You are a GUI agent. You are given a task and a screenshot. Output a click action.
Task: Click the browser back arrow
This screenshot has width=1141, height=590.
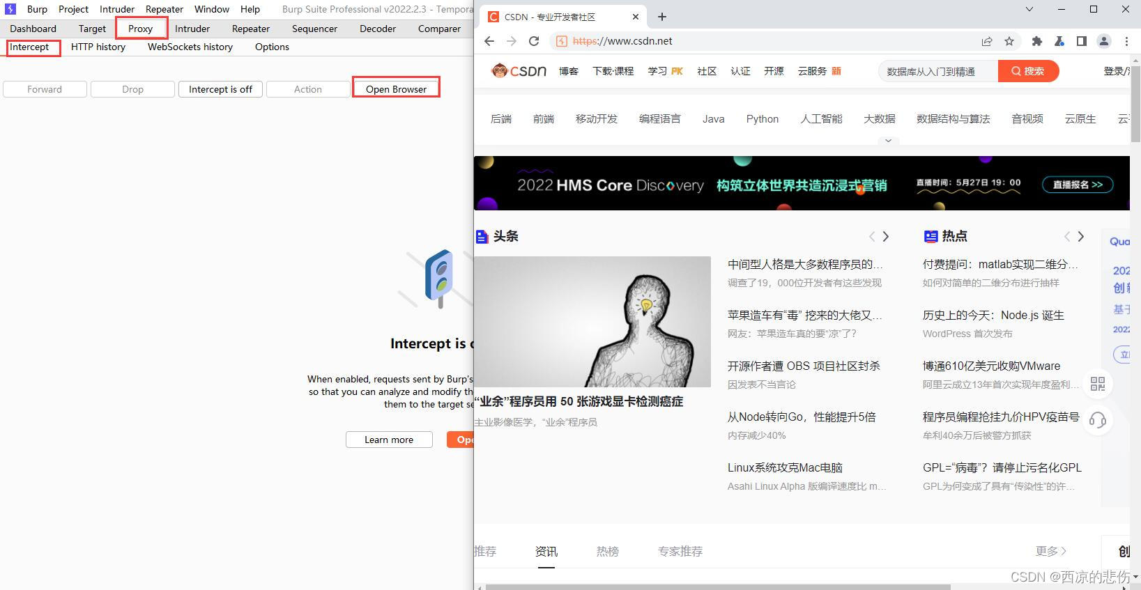tap(489, 41)
